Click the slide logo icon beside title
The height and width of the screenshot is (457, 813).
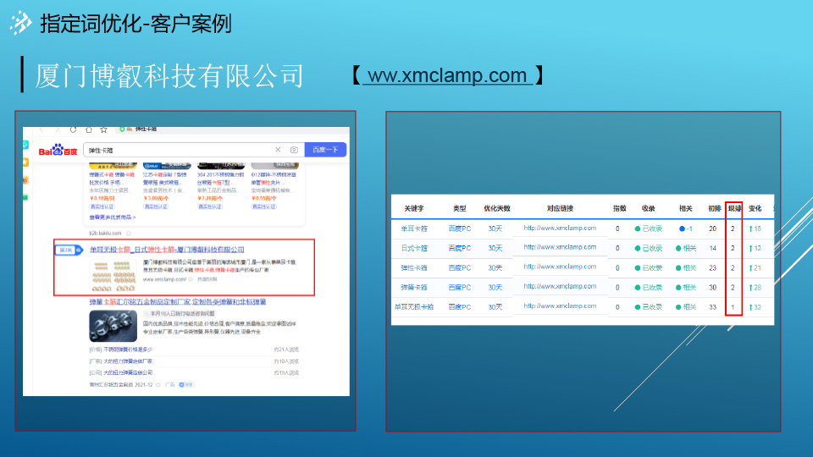tap(21, 24)
